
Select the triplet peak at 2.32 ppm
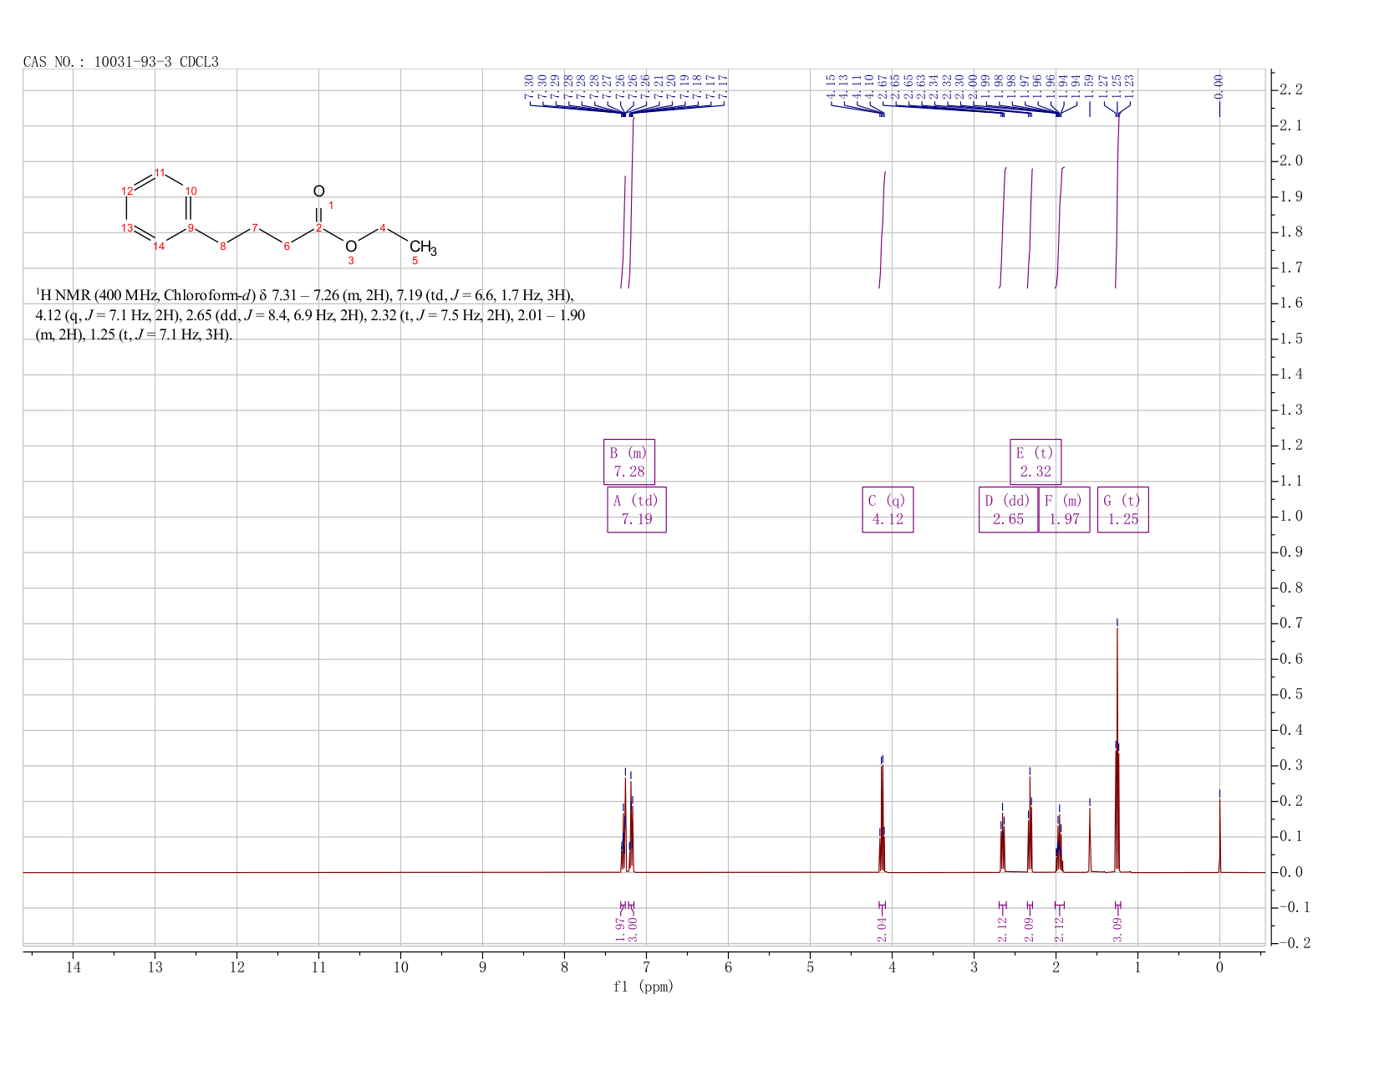click(1030, 824)
